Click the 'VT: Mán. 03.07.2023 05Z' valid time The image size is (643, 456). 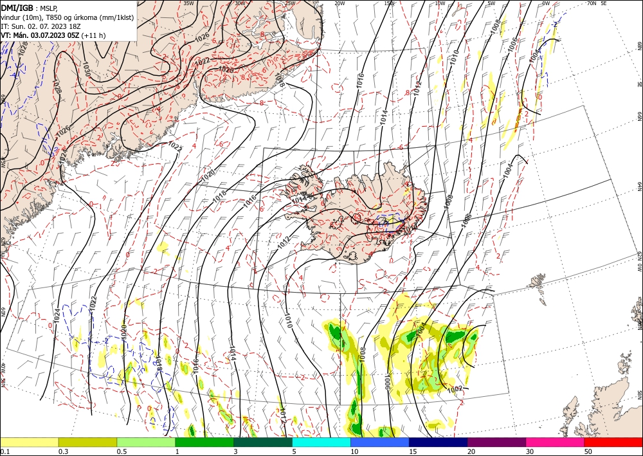tap(40, 35)
